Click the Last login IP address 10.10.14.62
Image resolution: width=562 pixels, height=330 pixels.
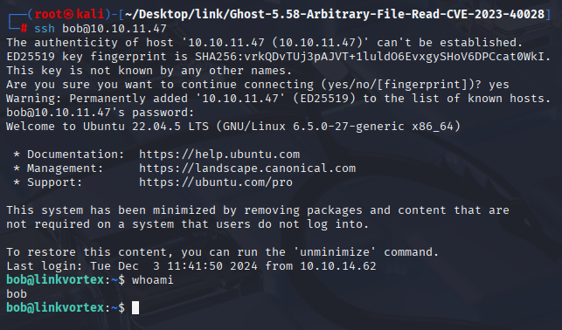[x=338, y=266]
